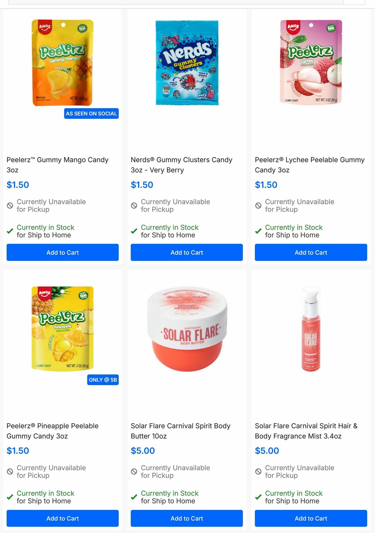Click the AS SEEN ON SOCIAL badge
Viewport: 375px width, 533px height.
click(91, 114)
